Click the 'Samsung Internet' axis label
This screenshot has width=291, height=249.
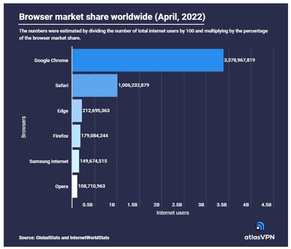tap(49, 161)
